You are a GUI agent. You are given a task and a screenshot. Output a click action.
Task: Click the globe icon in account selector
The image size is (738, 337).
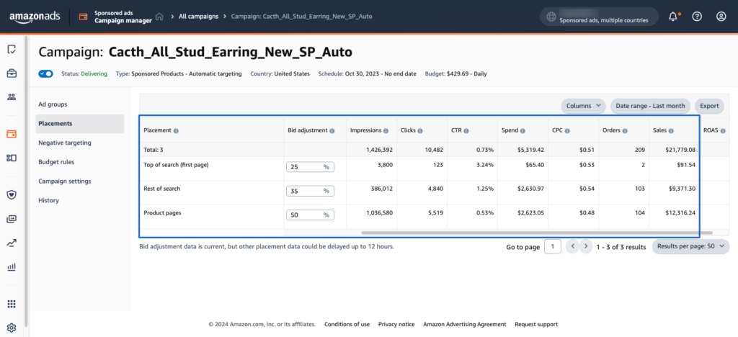[551, 17]
